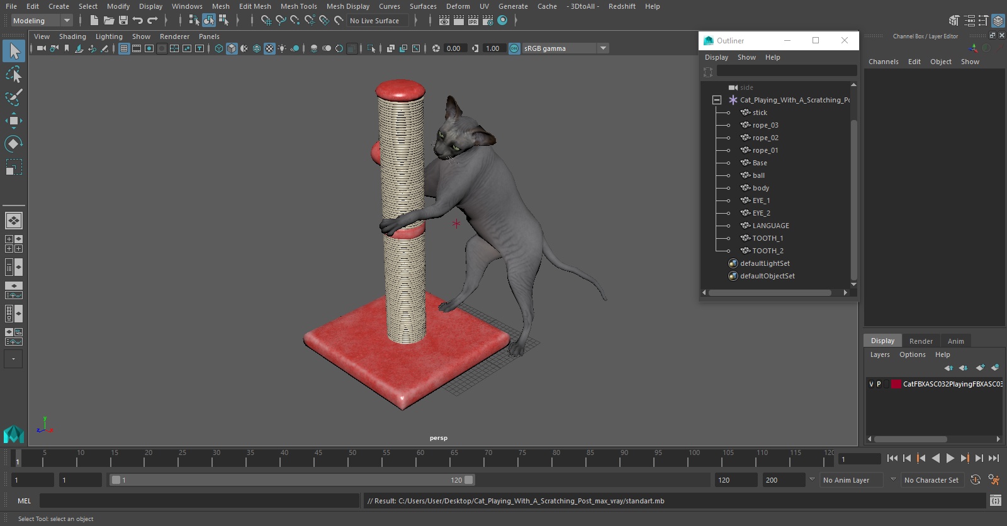Activate the Rotate tool
The width and height of the screenshot is (1007, 526).
14,144
